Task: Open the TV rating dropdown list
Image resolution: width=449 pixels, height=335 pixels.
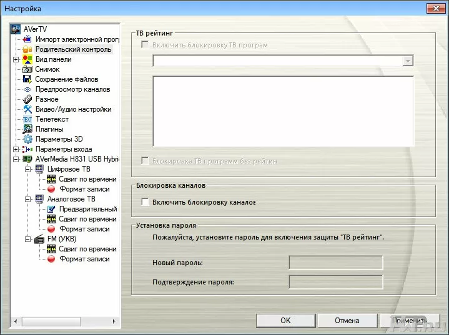Action: point(408,61)
